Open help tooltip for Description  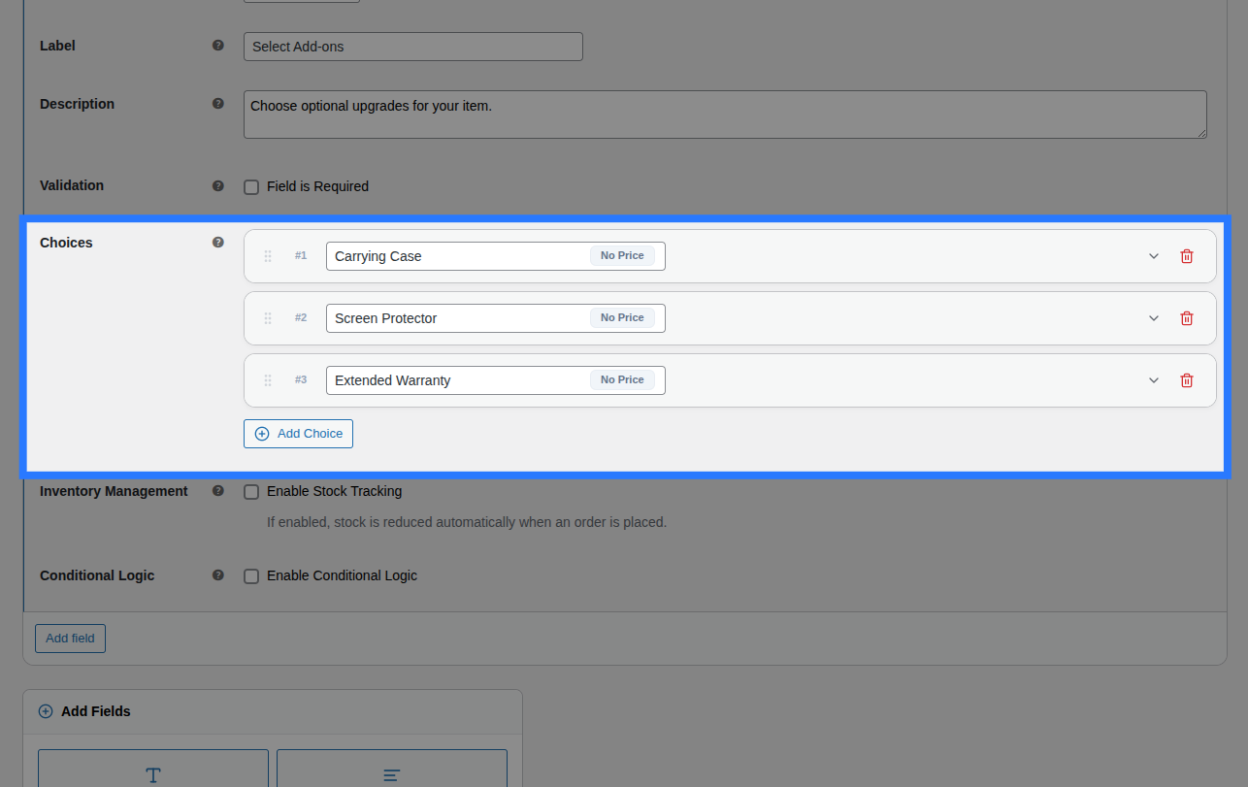(218, 104)
